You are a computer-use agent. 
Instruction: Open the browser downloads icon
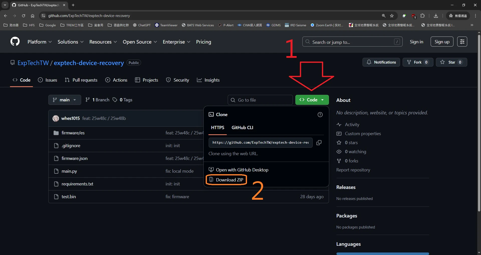tap(436, 16)
